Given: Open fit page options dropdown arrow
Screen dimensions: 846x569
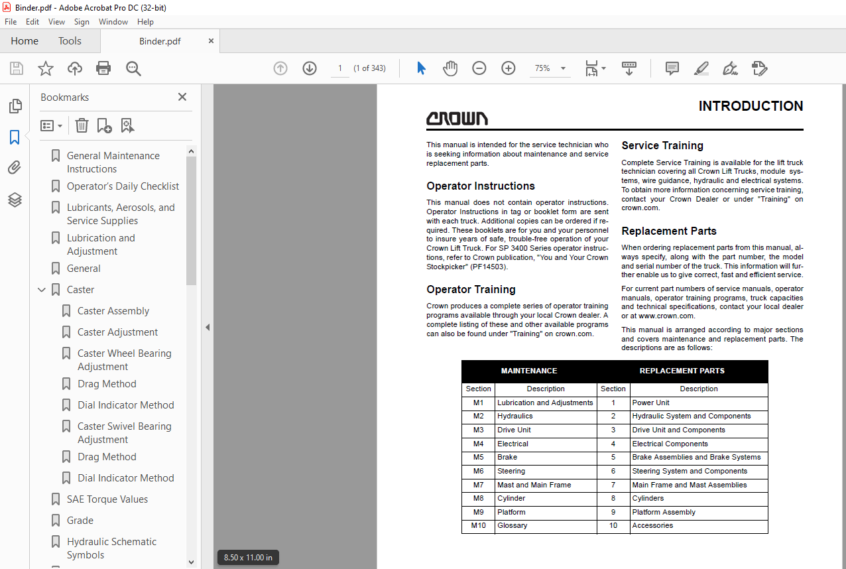Looking at the screenshot, I should coord(603,68).
